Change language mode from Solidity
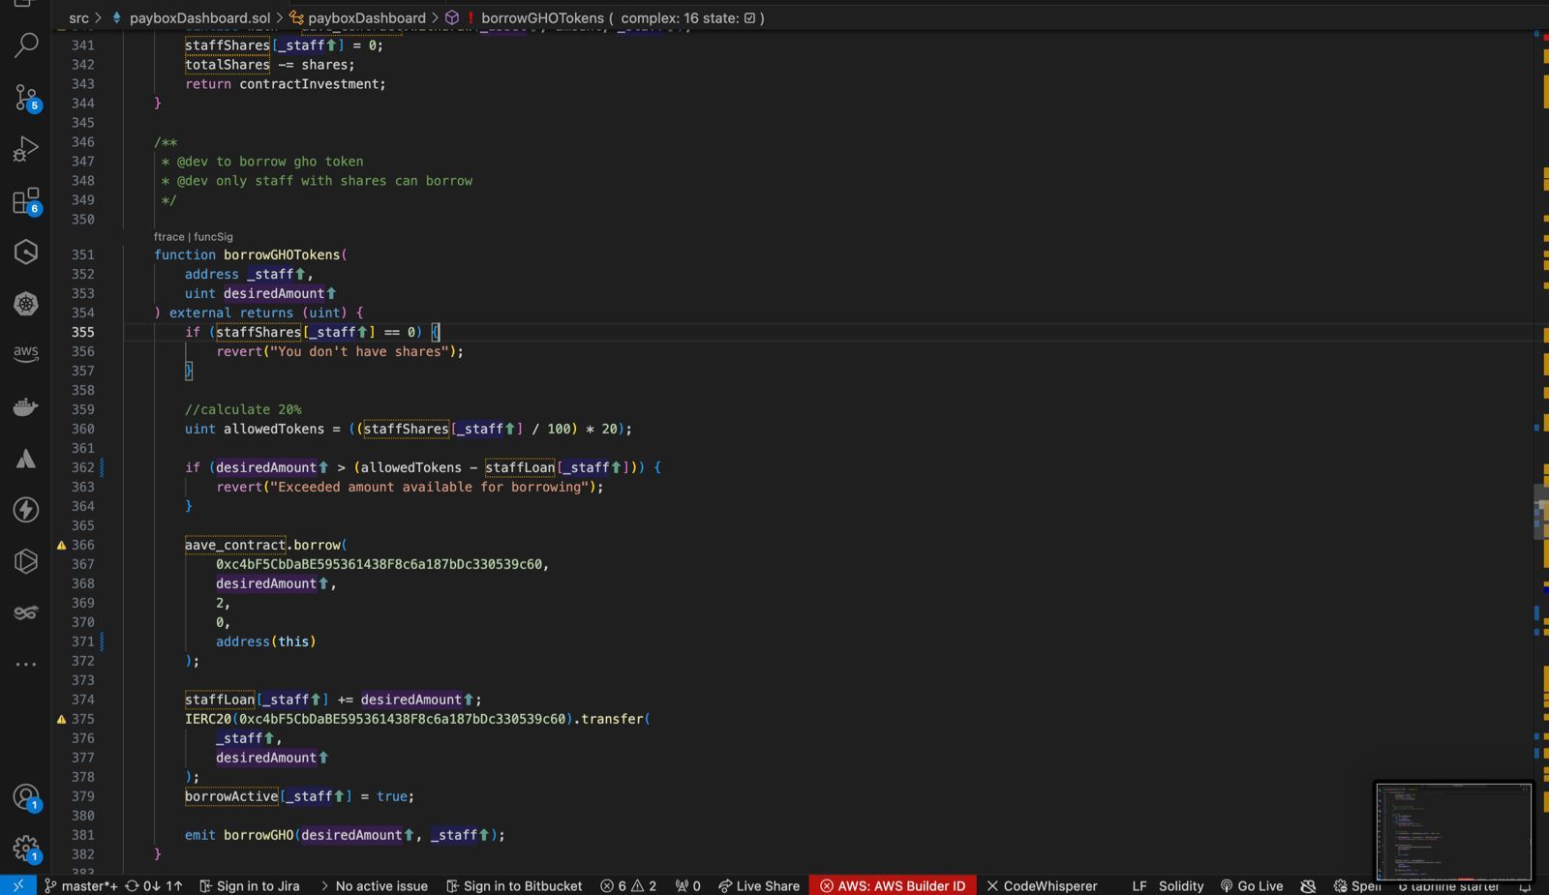Image resolution: width=1549 pixels, height=895 pixels. 1181,885
